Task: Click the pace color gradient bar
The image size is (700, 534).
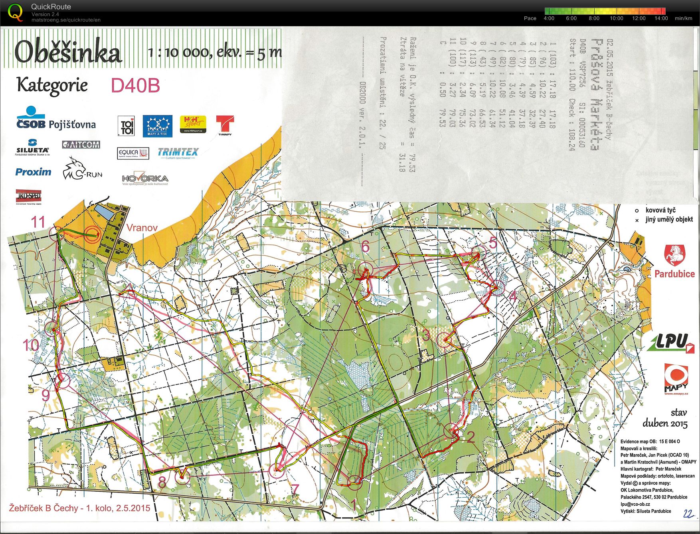Action: point(605,11)
